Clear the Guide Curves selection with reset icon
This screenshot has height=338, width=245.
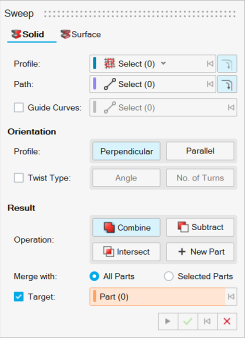click(x=231, y=107)
